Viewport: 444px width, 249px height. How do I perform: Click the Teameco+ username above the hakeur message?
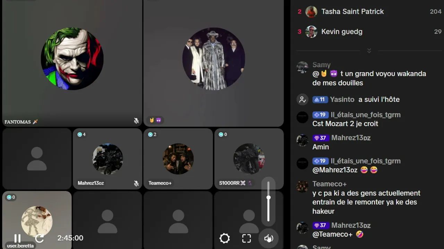pos(330,184)
